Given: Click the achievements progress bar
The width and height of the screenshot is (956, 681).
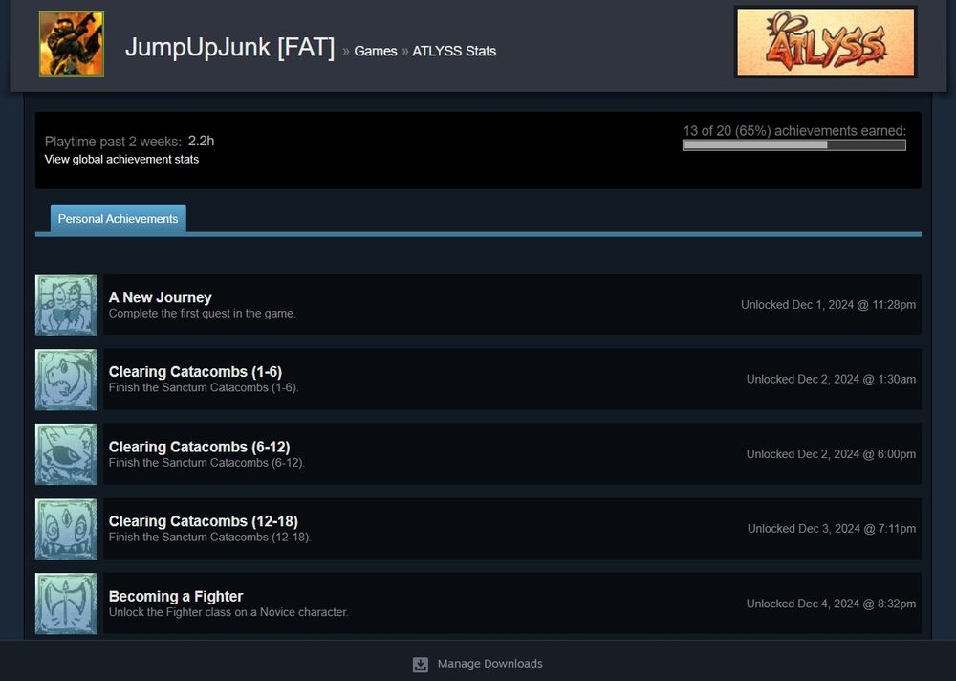Looking at the screenshot, I should click(x=793, y=144).
